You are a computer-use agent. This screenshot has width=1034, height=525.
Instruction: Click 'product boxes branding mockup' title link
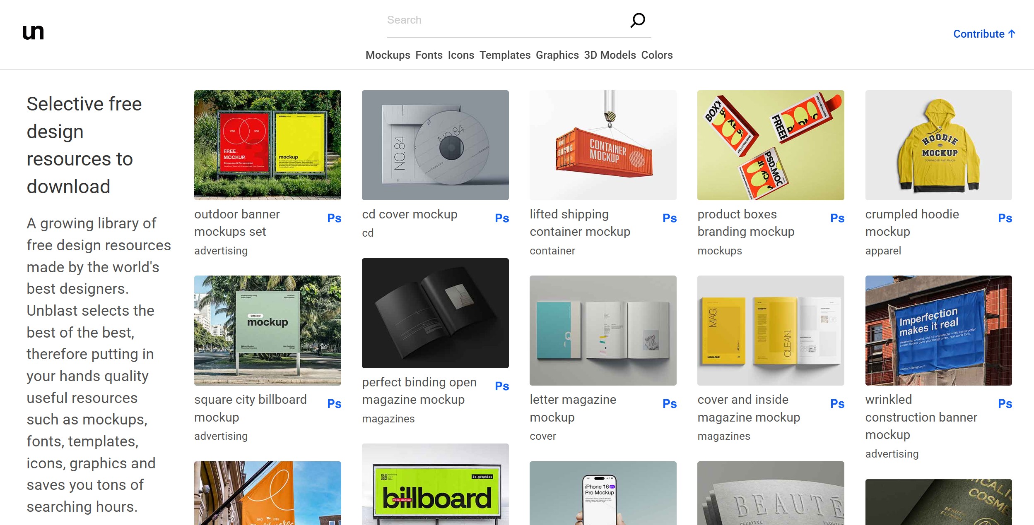[746, 223]
